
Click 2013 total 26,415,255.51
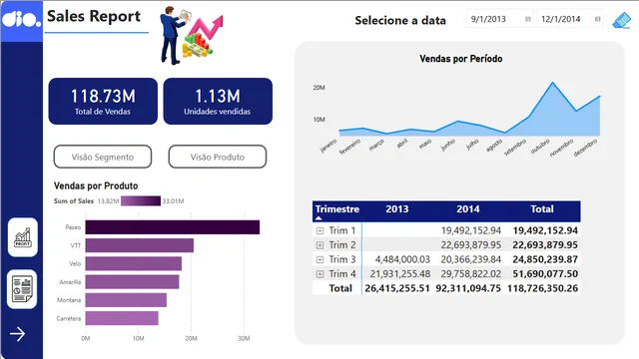click(397, 288)
